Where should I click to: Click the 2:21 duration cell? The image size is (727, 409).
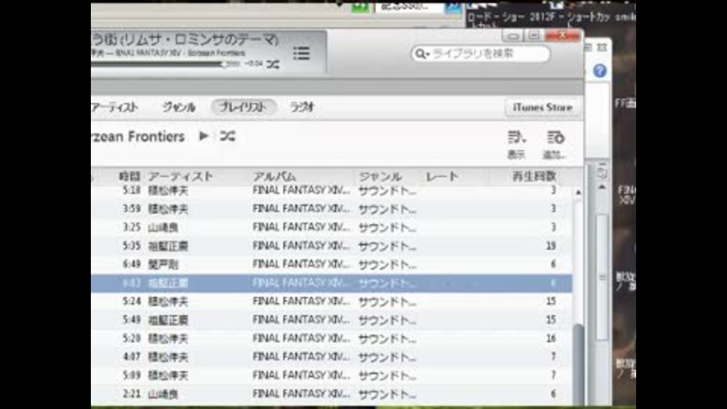[131, 394]
